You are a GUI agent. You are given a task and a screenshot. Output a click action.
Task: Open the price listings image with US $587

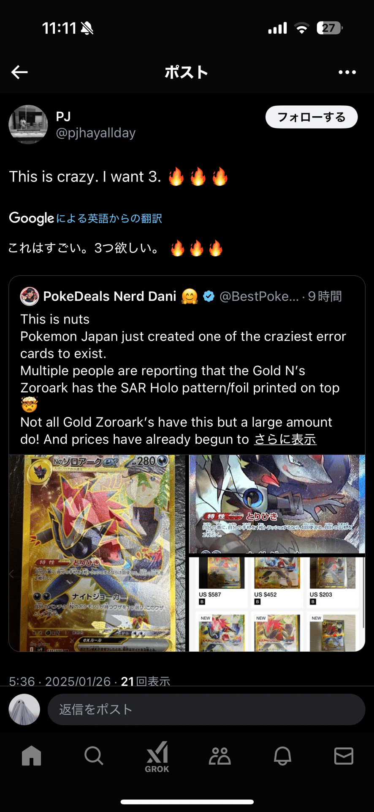coord(277,604)
